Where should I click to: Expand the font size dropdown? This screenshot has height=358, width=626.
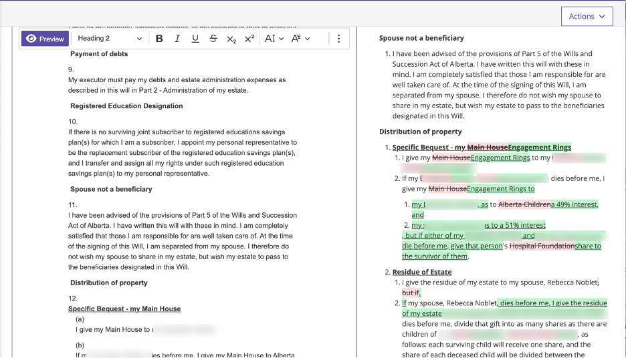[x=274, y=39]
